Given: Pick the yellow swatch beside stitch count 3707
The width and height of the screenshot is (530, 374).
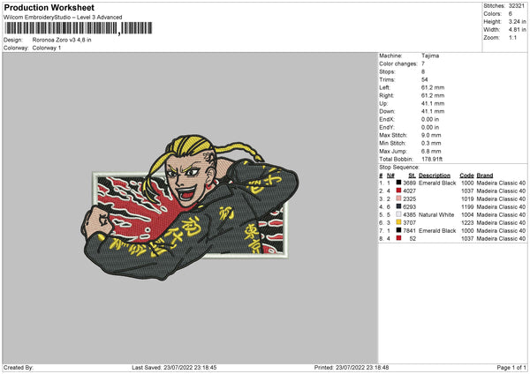Looking at the screenshot, I should pos(398,222).
